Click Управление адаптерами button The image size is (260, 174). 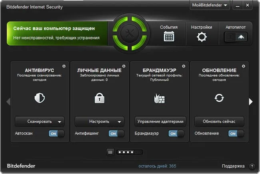coord(160,122)
